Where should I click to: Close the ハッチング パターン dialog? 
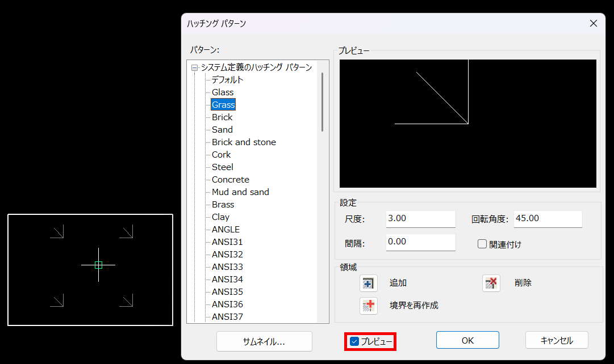[x=593, y=23]
